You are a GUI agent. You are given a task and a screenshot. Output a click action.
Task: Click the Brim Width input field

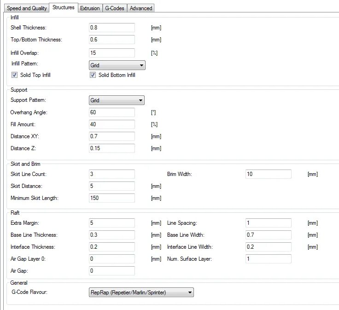click(269, 174)
